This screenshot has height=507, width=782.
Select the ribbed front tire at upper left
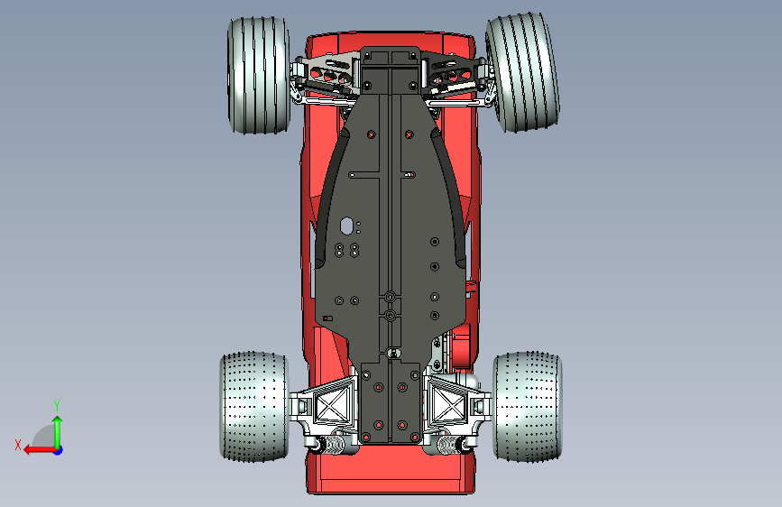(258, 76)
